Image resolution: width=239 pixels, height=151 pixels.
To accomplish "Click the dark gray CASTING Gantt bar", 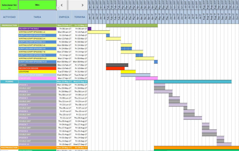I will pyautogui.click(x=117, y=65).
